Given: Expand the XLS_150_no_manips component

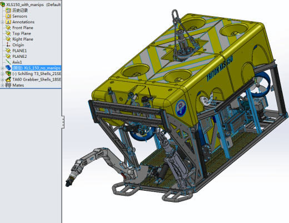Looking at the screenshot, I should 2,68.
